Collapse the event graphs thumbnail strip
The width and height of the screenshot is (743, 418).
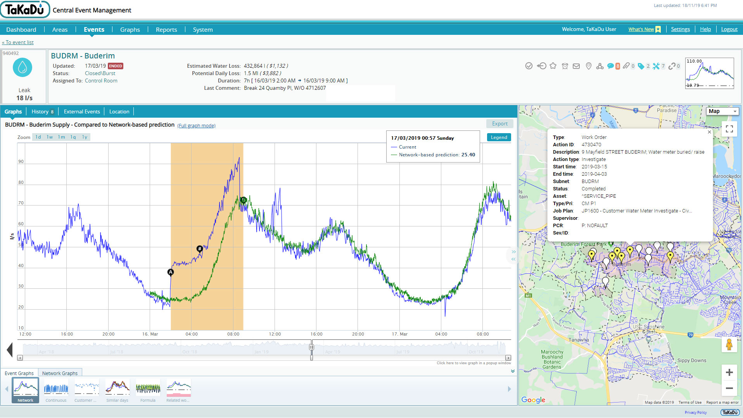(513, 371)
